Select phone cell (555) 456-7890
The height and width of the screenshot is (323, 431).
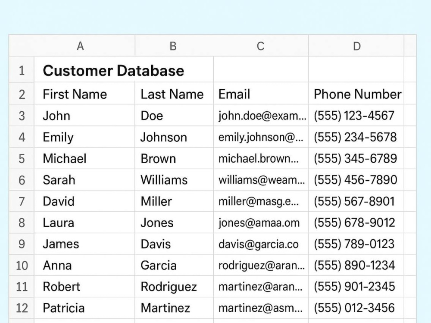pyautogui.click(x=356, y=180)
